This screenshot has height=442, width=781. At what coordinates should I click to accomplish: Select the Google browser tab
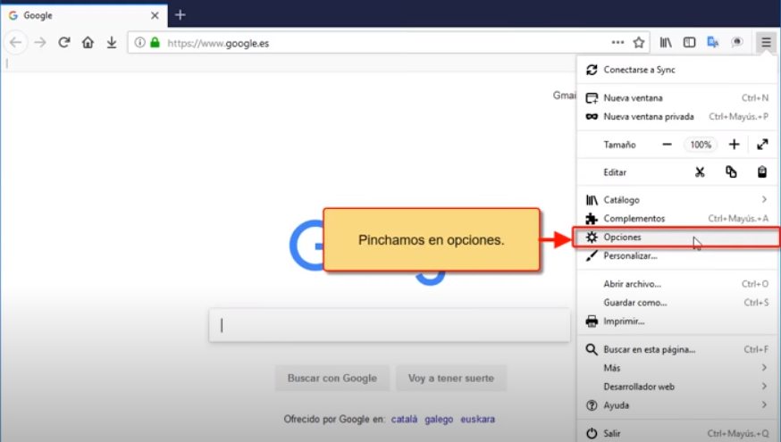(84, 15)
